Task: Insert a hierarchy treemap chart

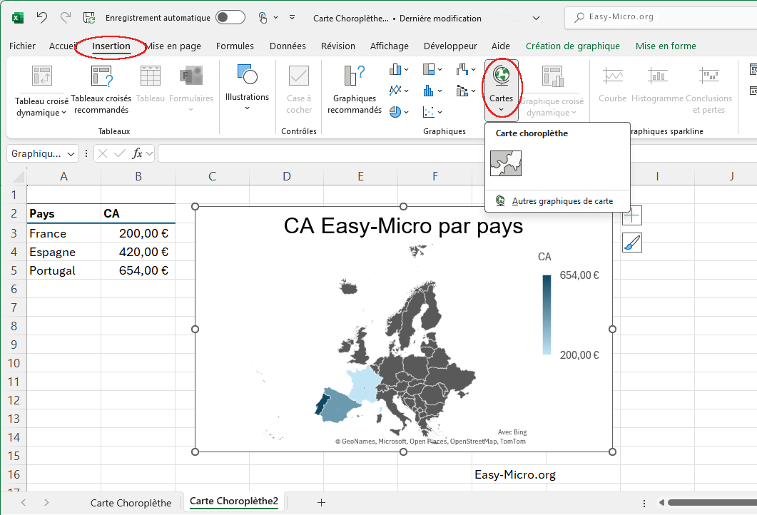Action: [x=432, y=69]
